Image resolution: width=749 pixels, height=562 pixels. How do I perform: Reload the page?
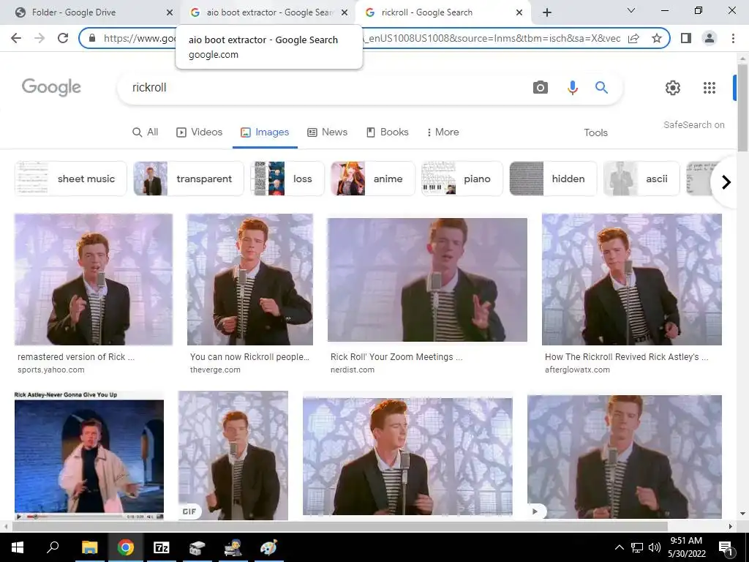pos(63,38)
